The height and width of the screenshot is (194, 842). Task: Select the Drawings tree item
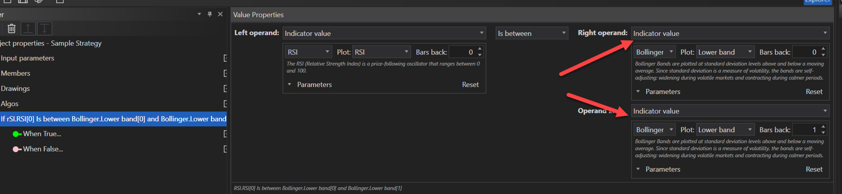pos(16,89)
